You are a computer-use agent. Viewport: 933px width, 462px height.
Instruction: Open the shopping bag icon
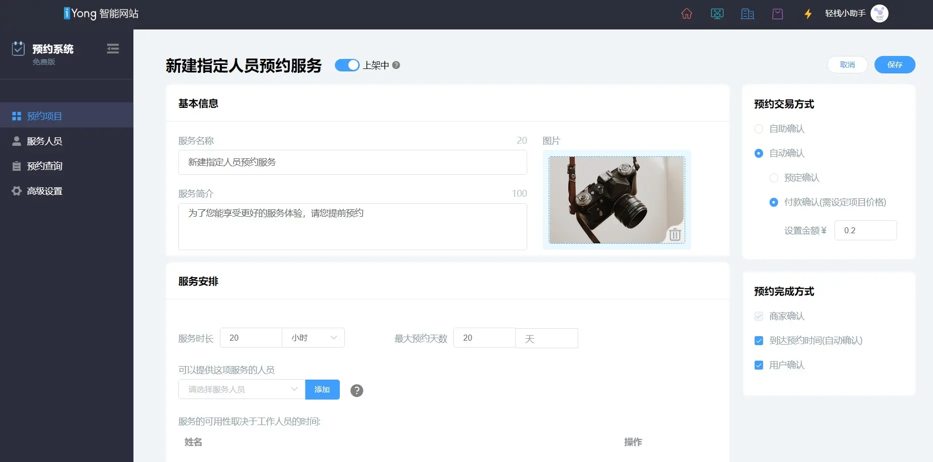pos(778,14)
